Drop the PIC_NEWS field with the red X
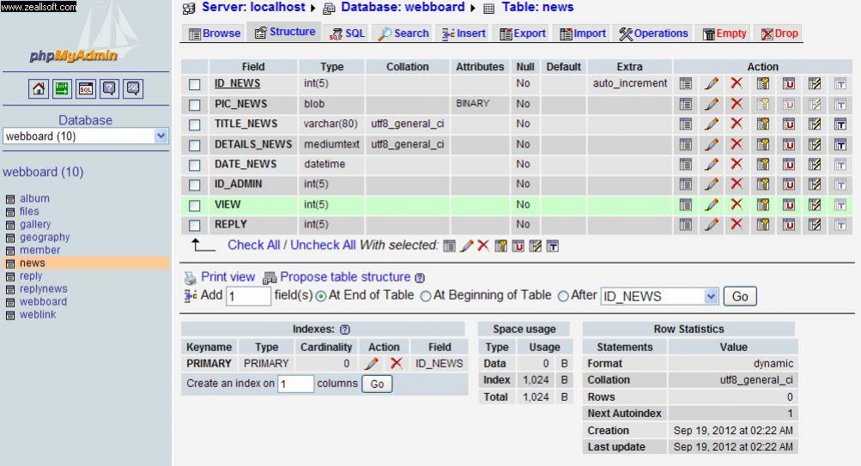The image size is (861, 466). tap(737, 104)
